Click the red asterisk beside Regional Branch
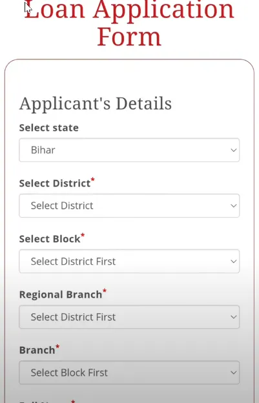Viewport: 259px width, 403px height. click(105, 291)
